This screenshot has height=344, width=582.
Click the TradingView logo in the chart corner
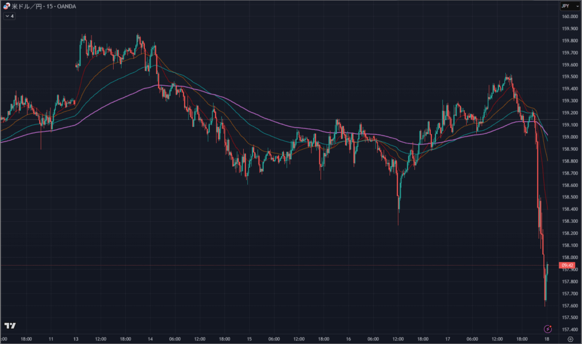coord(10,326)
